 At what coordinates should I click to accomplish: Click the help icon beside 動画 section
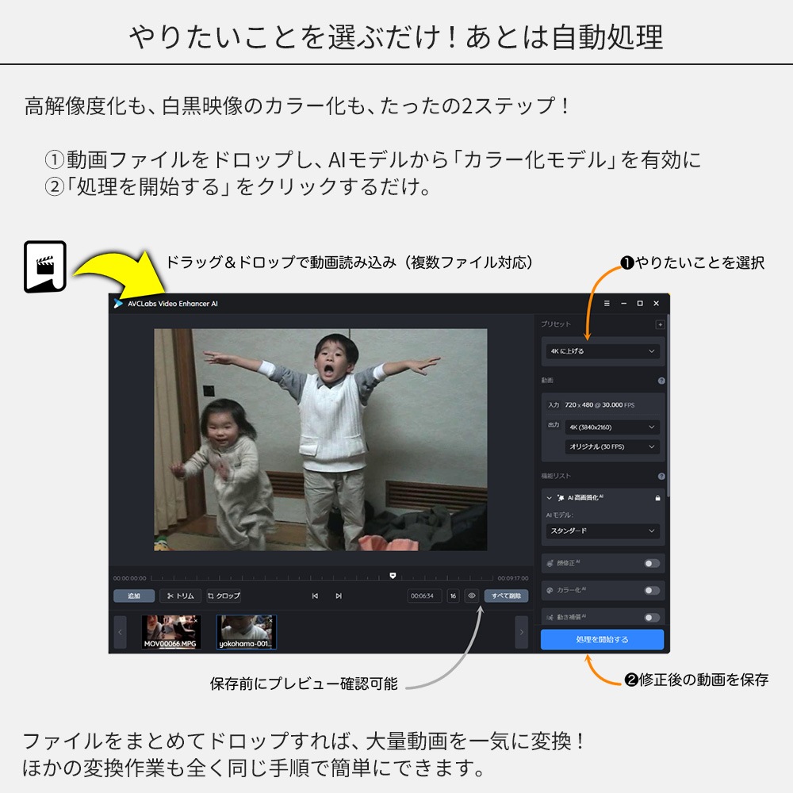click(x=661, y=381)
